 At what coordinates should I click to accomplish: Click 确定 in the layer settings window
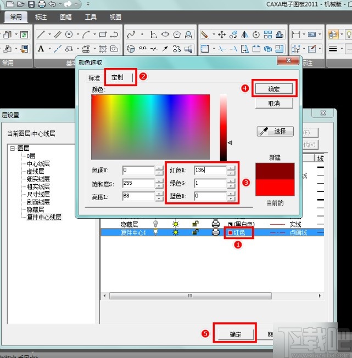tap(236, 334)
